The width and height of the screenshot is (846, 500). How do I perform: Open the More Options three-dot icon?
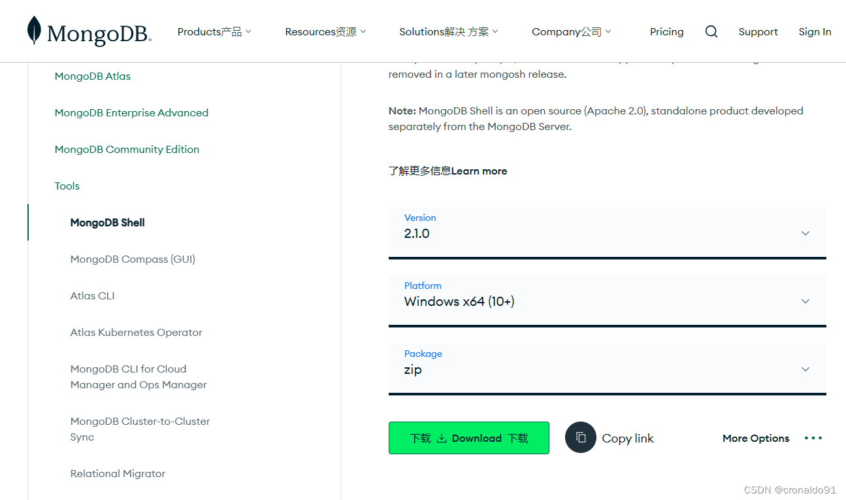click(813, 438)
